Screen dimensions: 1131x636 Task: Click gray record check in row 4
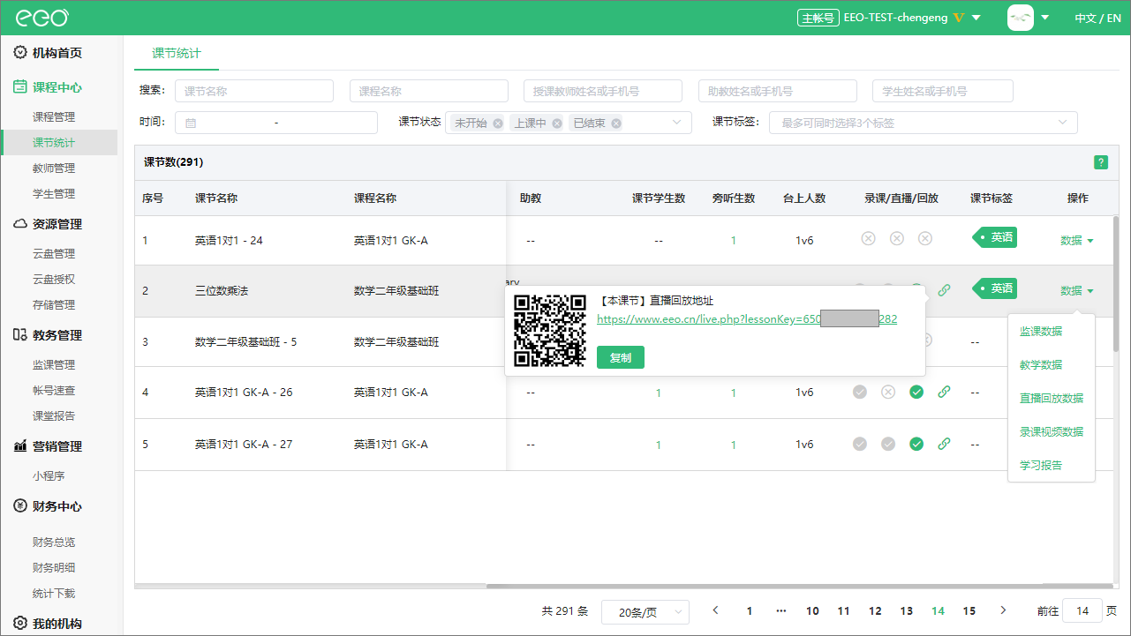point(860,393)
